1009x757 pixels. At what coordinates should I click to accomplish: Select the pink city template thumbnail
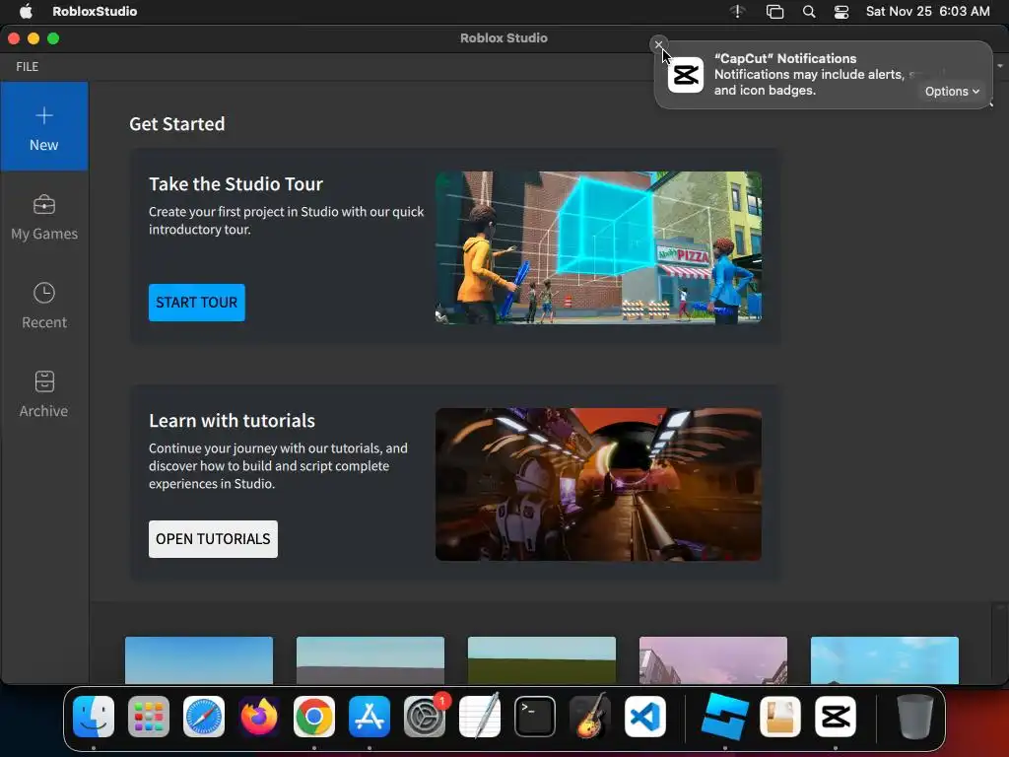(713, 660)
